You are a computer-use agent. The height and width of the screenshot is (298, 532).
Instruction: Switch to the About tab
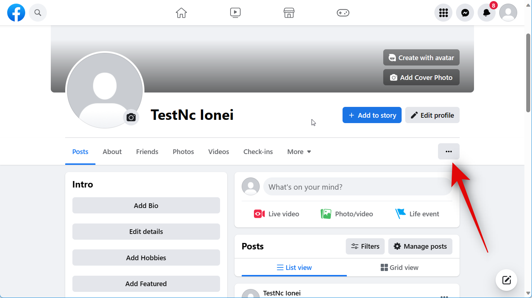112,152
